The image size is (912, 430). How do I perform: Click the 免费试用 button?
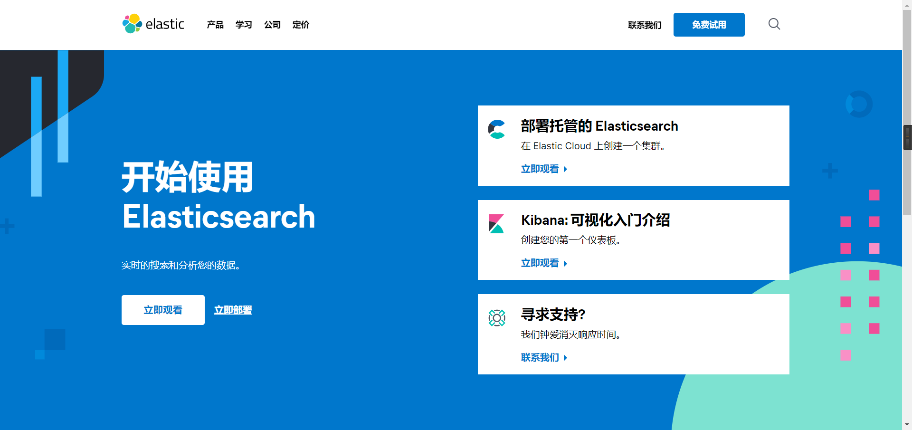(709, 25)
